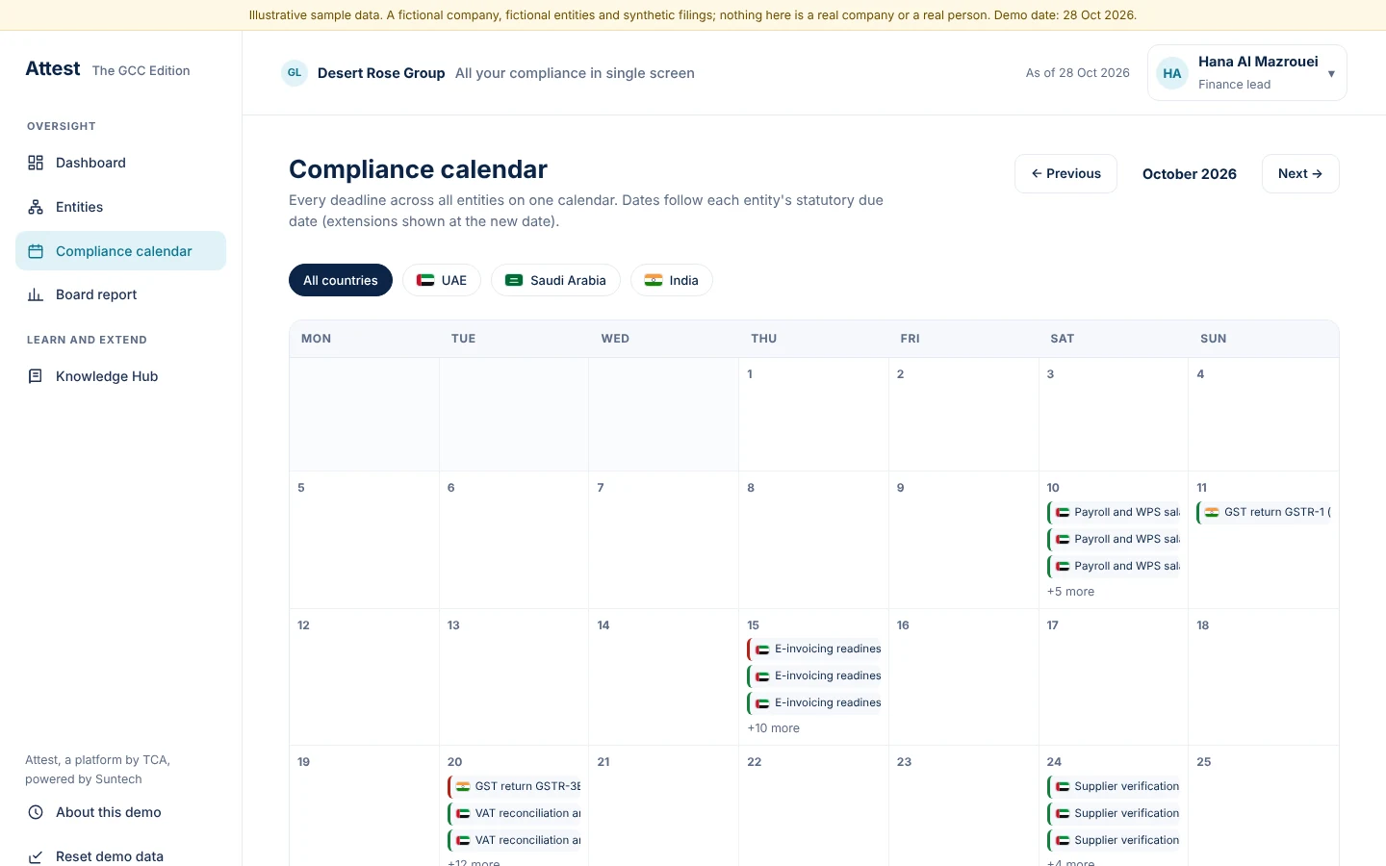Viewport: 1386px width, 866px height.
Task: Expand '+5 more' on October 10
Action: click(1070, 592)
